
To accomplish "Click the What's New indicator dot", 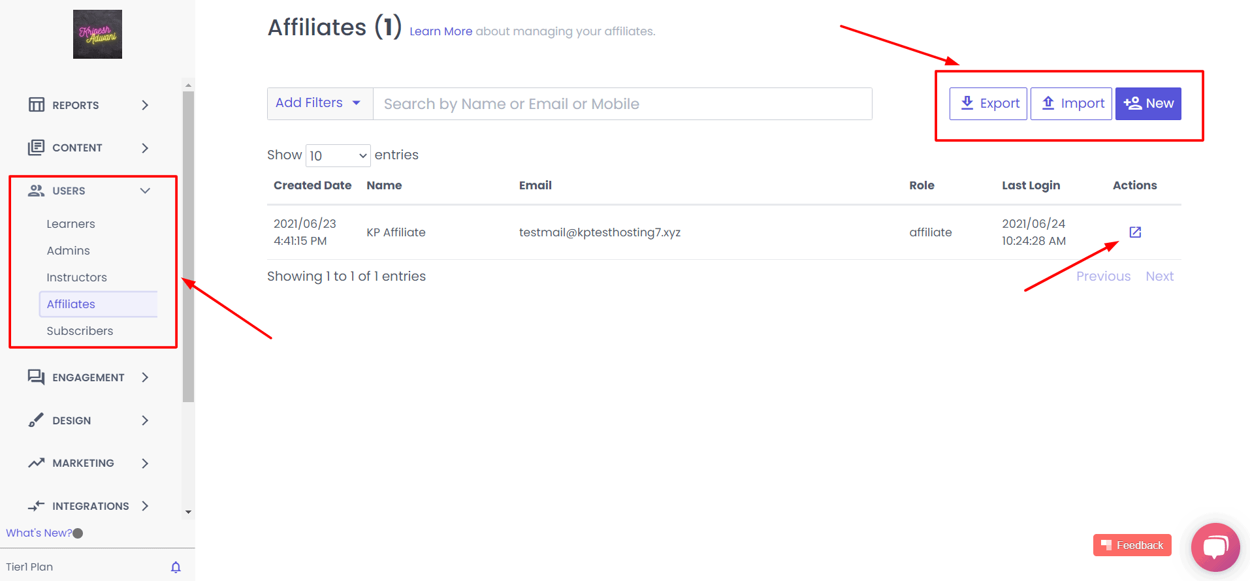I will tap(78, 533).
